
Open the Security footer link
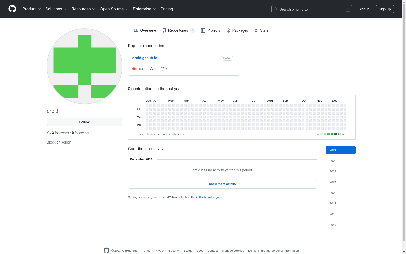click(174, 251)
